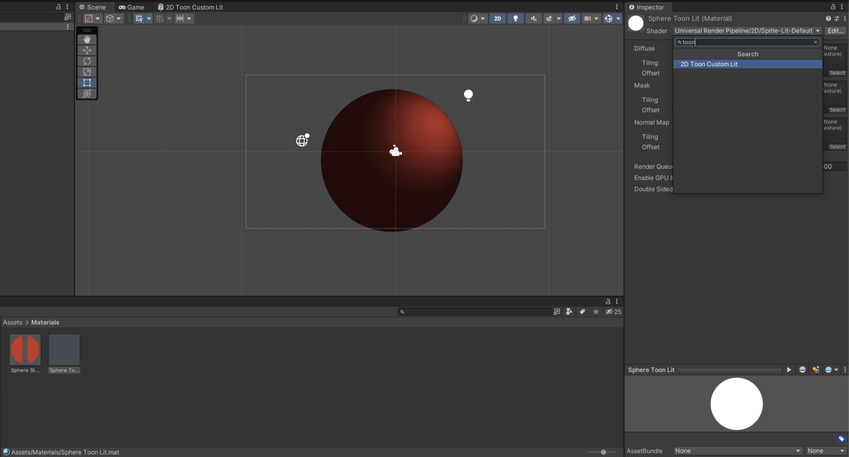Click Select for the Diffuse texture
Viewport: 849px width, 457px height.
point(837,73)
